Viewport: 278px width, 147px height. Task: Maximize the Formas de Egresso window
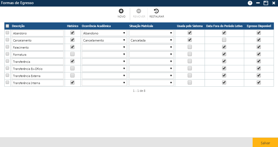pos(266,3)
